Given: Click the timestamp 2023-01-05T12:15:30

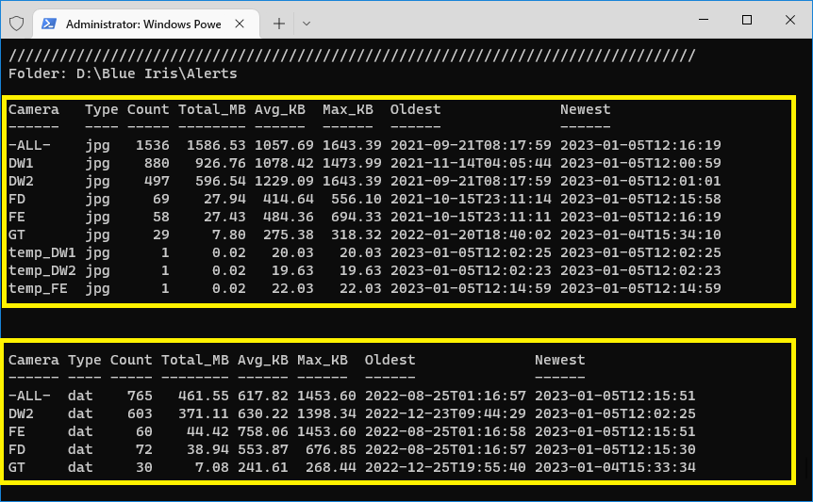Looking at the screenshot, I should coord(615,450).
